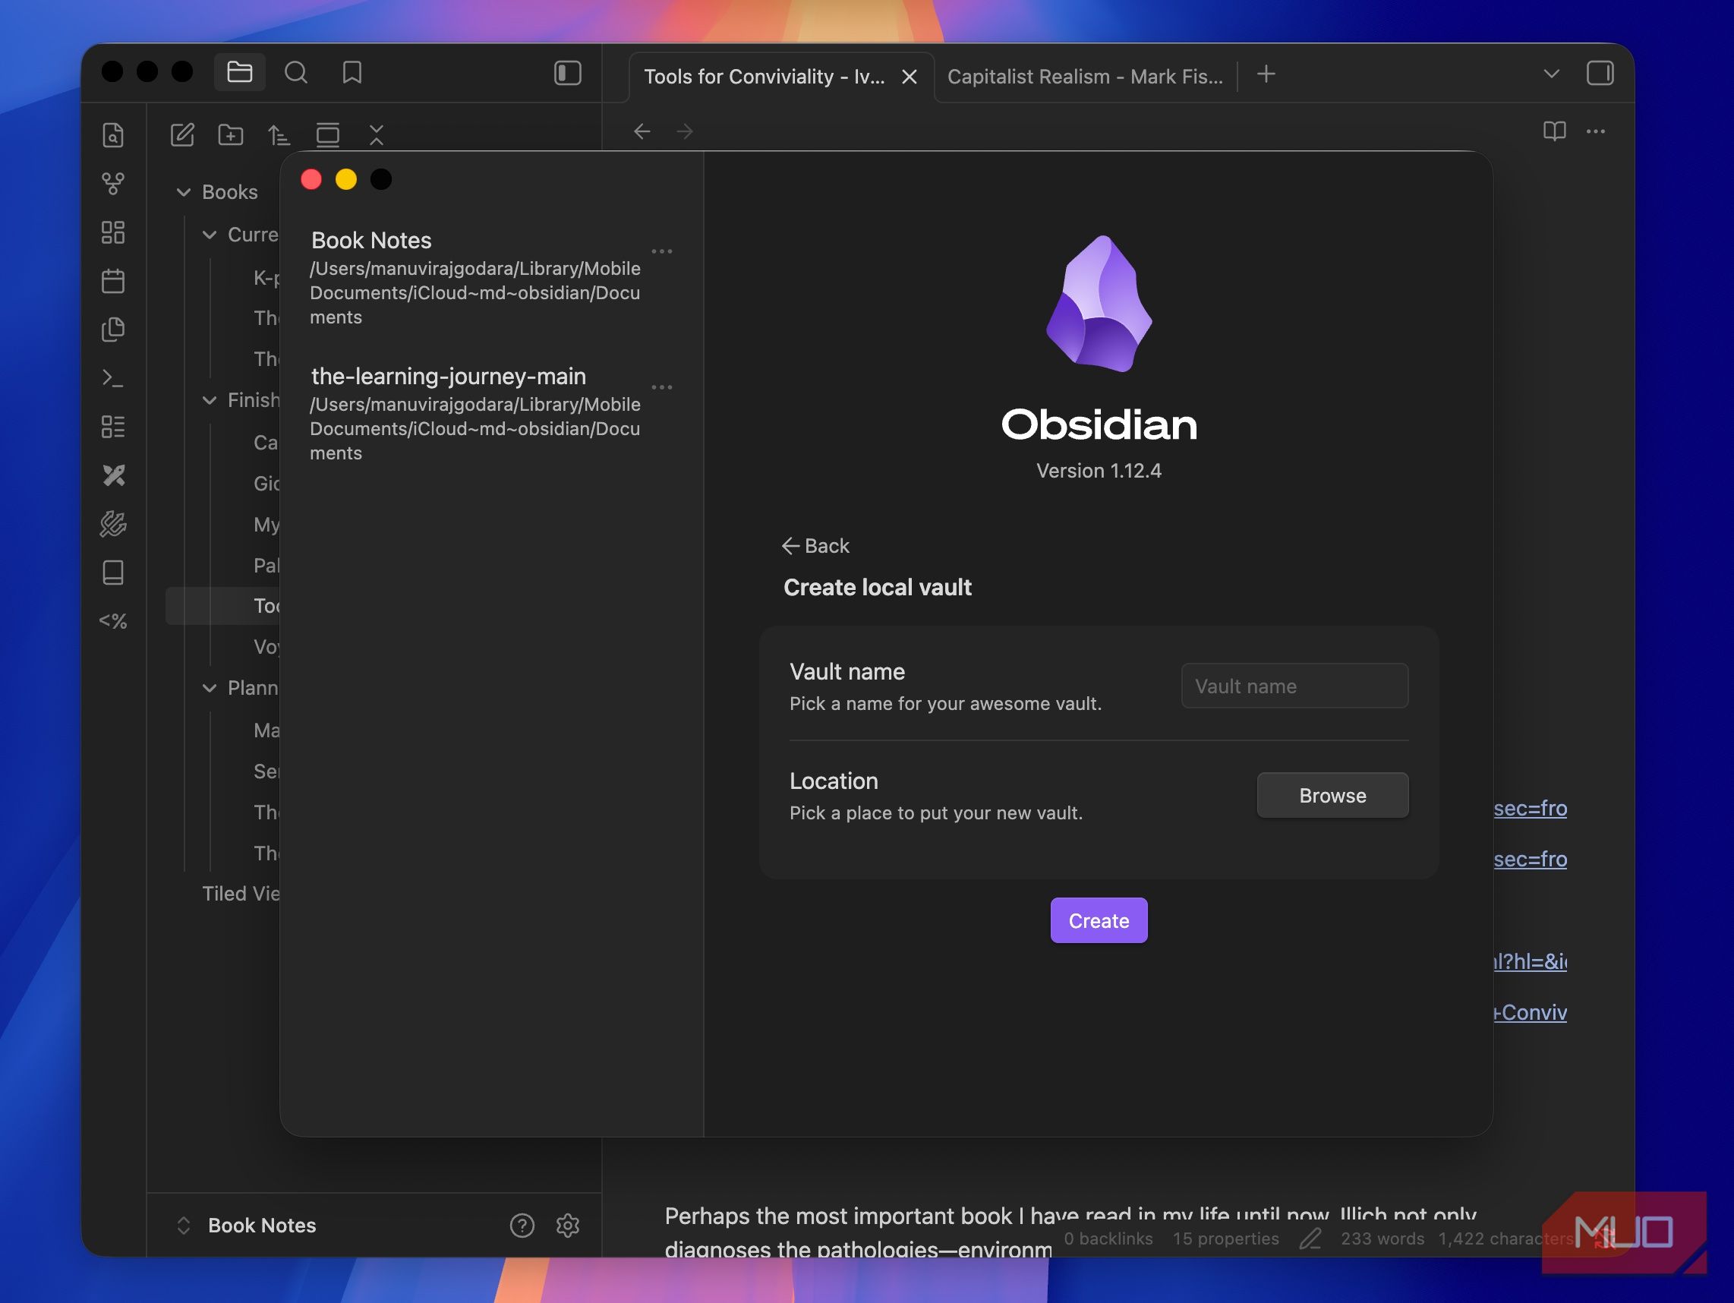
Task: Create a new folder in file explorer
Action: coord(231,135)
